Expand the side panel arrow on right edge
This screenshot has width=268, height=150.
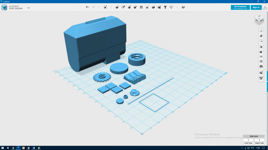pyautogui.click(x=267, y=81)
